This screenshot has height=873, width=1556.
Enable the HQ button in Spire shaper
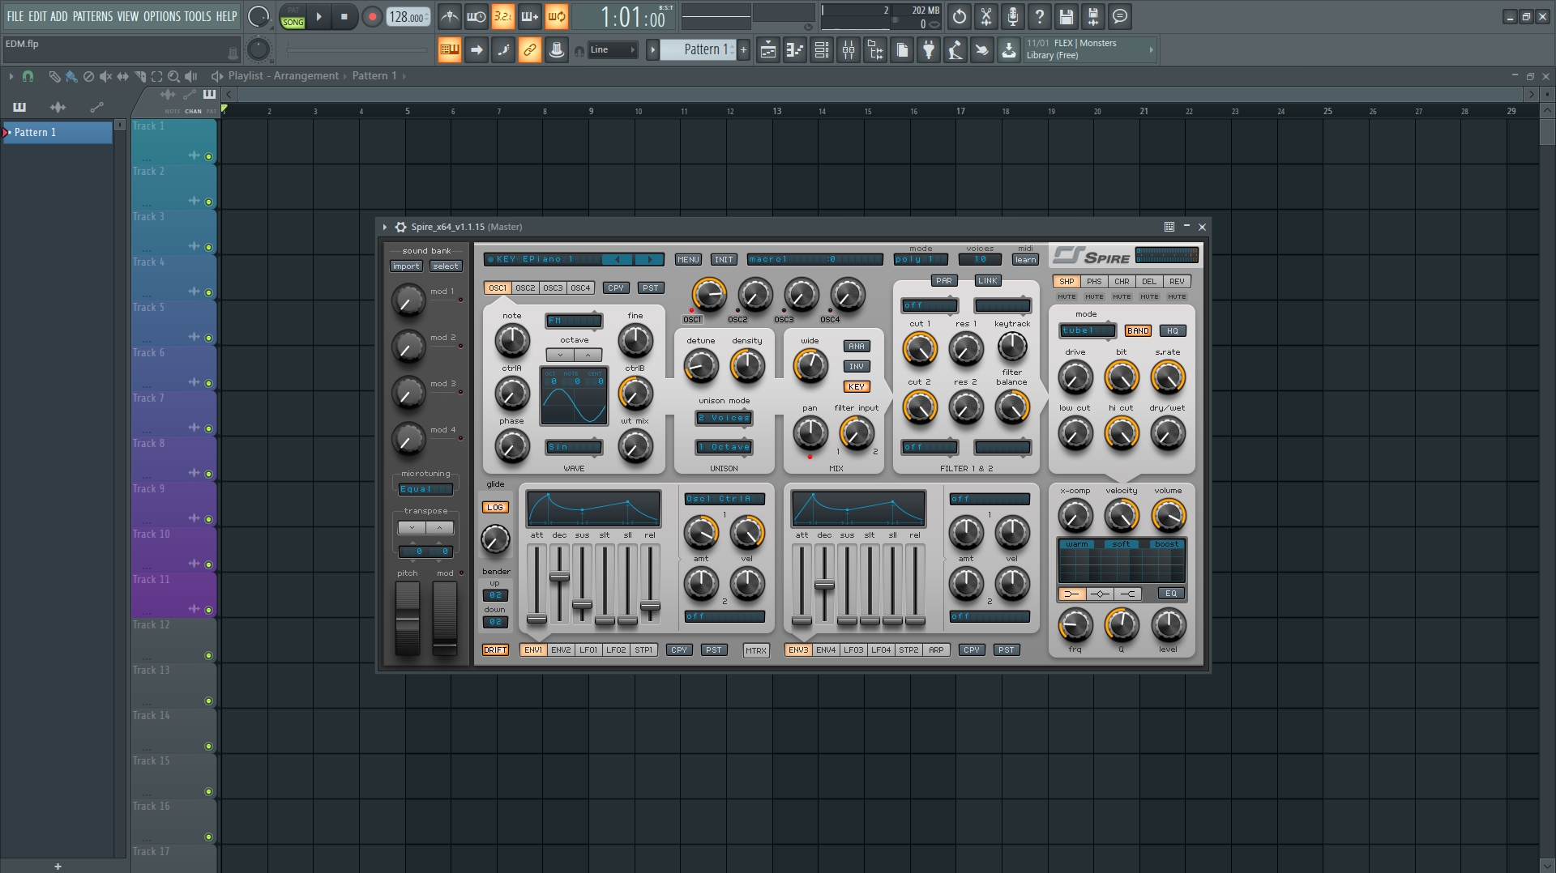[1173, 330]
